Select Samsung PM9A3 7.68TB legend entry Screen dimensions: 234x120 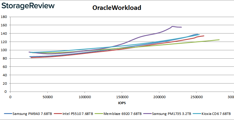pyautogui.click(x=28, y=114)
